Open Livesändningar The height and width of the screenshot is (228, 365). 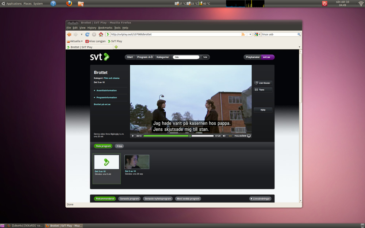click(260, 199)
